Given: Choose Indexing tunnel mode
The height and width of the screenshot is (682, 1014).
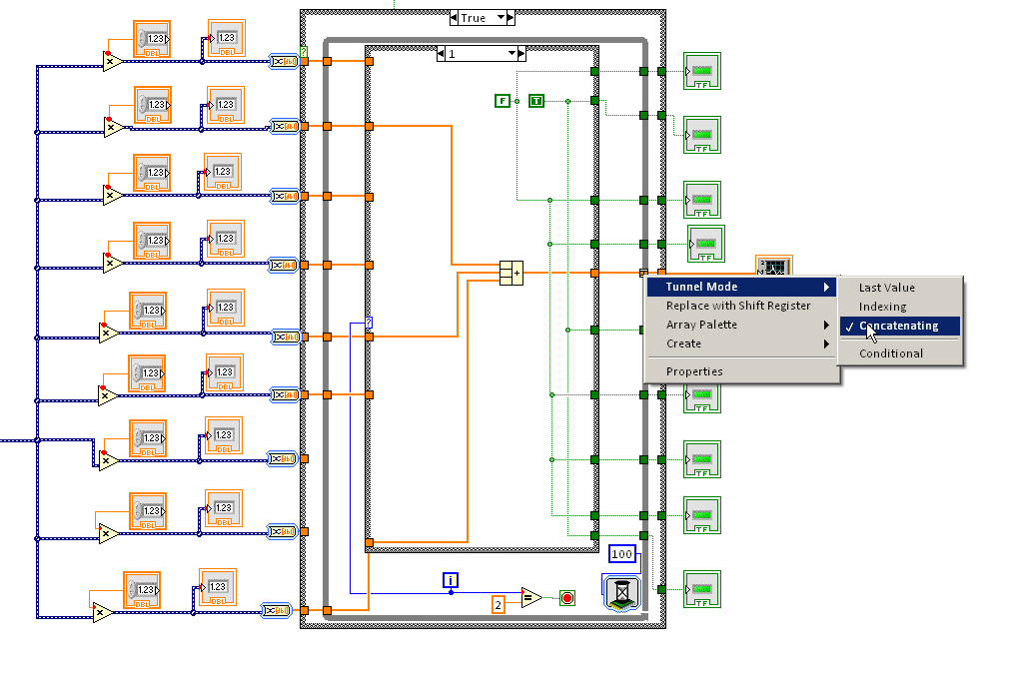Looking at the screenshot, I should [x=883, y=307].
